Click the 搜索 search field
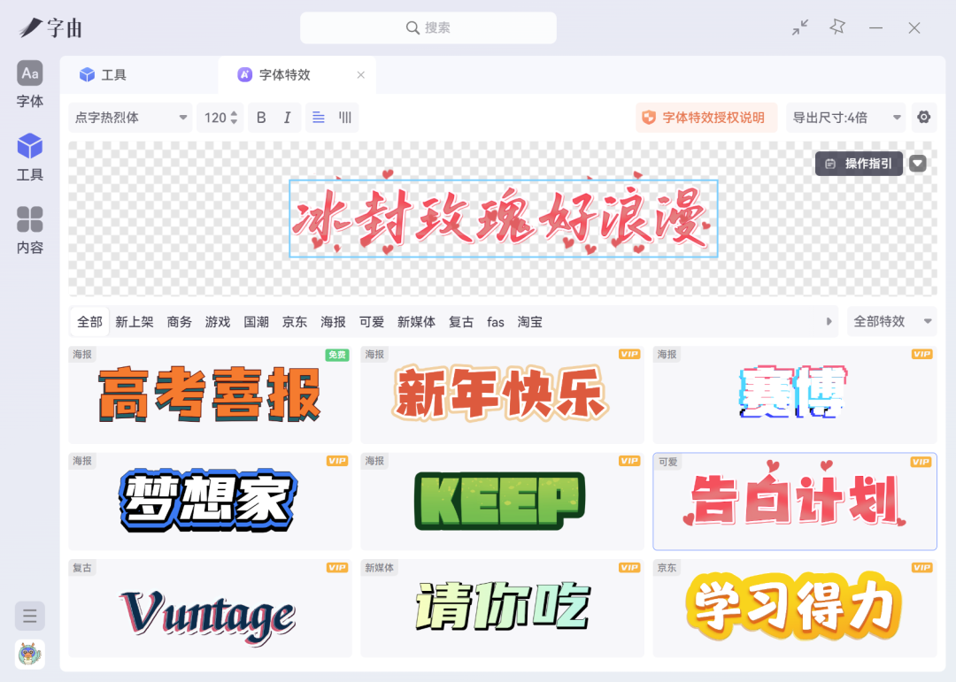Viewport: 956px width, 682px height. click(428, 27)
